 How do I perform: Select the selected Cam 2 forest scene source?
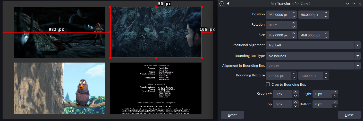click(x=156, y=32)
